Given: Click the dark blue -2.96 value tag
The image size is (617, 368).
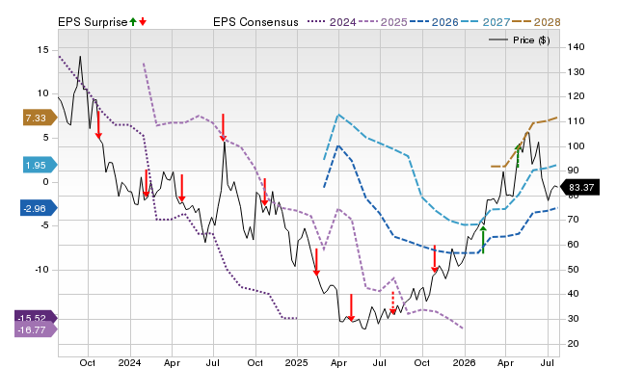Looking at the screenshot, I should (x=39, y=208).
